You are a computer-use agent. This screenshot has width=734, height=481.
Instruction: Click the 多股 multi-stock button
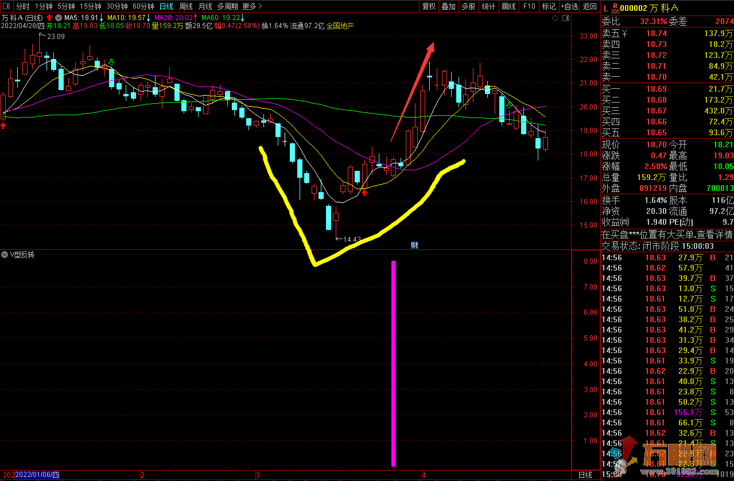click(468, 6)
